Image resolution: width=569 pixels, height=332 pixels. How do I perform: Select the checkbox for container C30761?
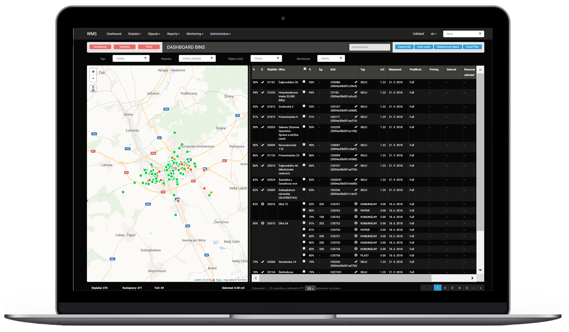pyautogui.click(x=304, y=204)
